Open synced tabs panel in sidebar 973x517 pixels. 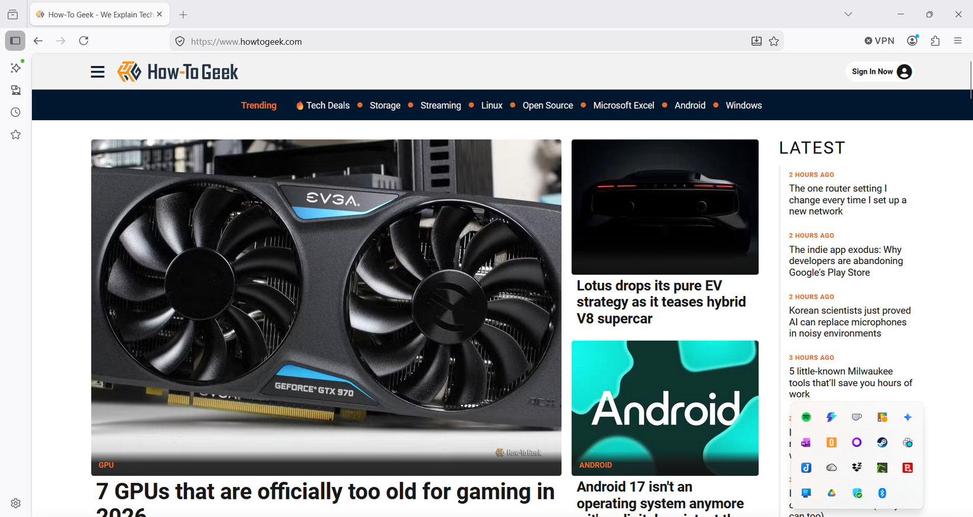click(16, 90)
